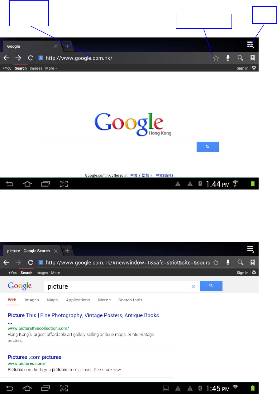Tap the blue search button on Google homepage
The width and height of the screenshot is (277, 394).
(208, 147)
